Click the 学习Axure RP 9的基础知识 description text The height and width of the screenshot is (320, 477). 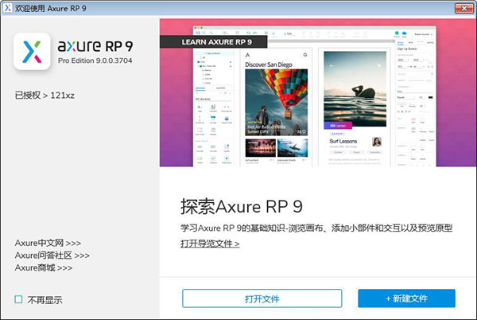point(316,228)
